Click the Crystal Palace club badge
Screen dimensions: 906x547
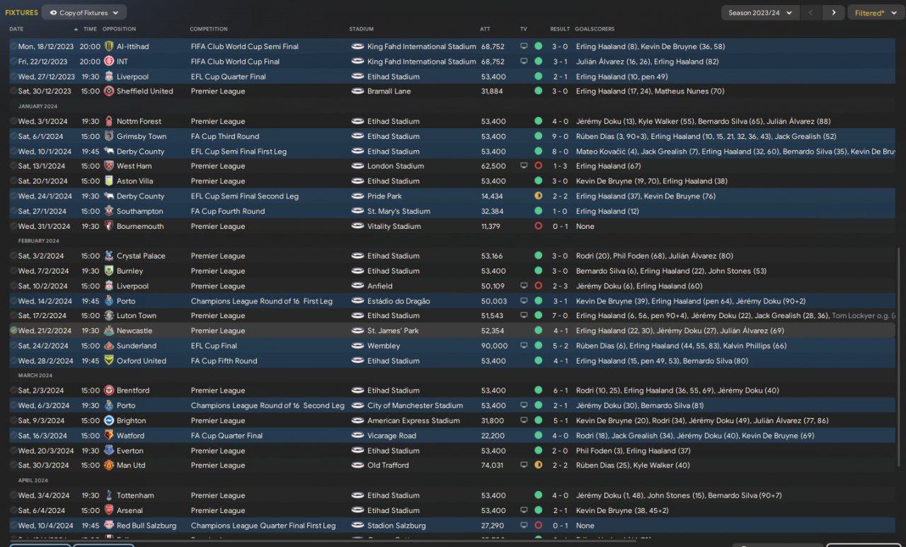[109, 256]
